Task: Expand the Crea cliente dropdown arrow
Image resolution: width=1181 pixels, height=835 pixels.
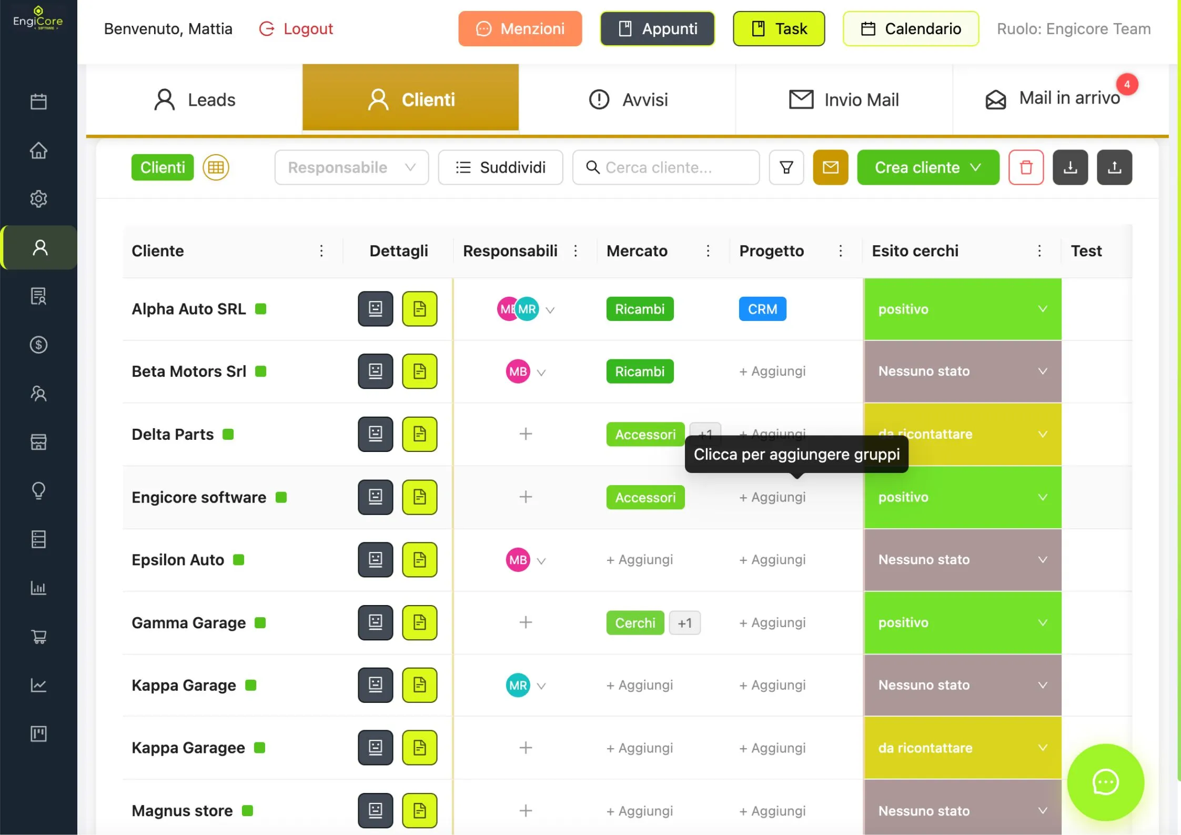Action: pos(976,167)
